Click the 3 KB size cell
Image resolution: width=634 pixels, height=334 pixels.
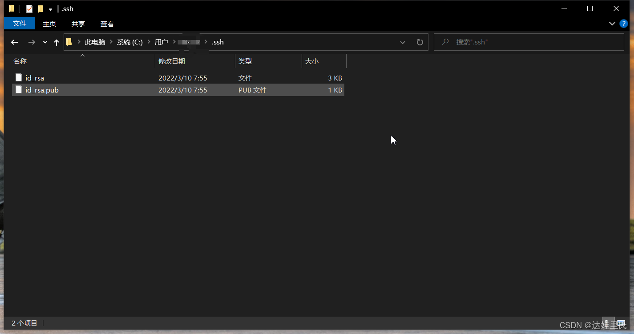click(335, 78)
